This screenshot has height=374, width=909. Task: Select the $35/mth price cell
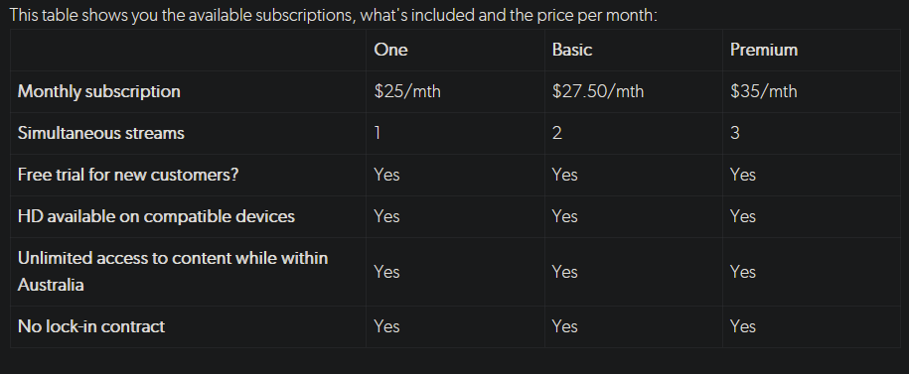pos(764,91)
